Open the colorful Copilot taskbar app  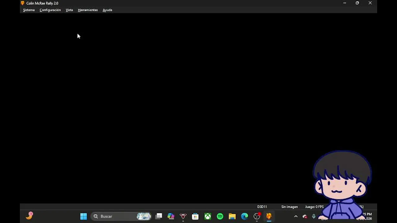[x=171, y=216]
